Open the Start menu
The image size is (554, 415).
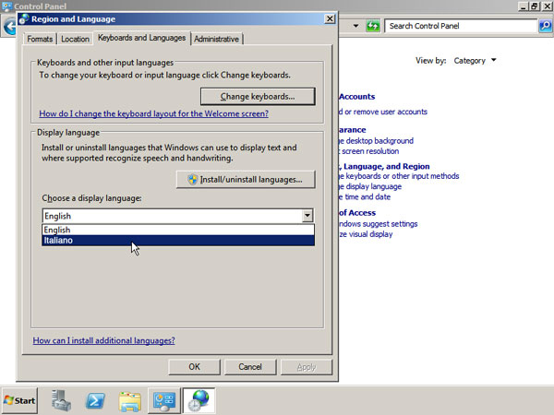coord(19,400)
